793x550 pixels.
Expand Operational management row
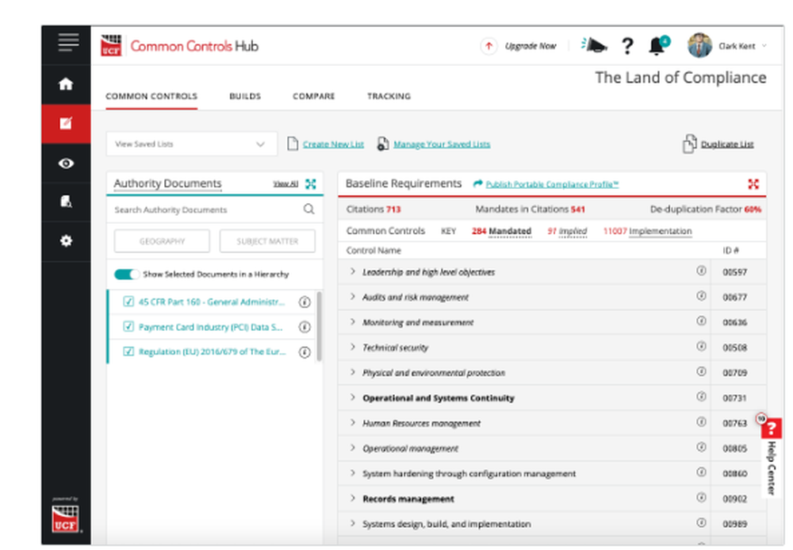tap(353, 448)
